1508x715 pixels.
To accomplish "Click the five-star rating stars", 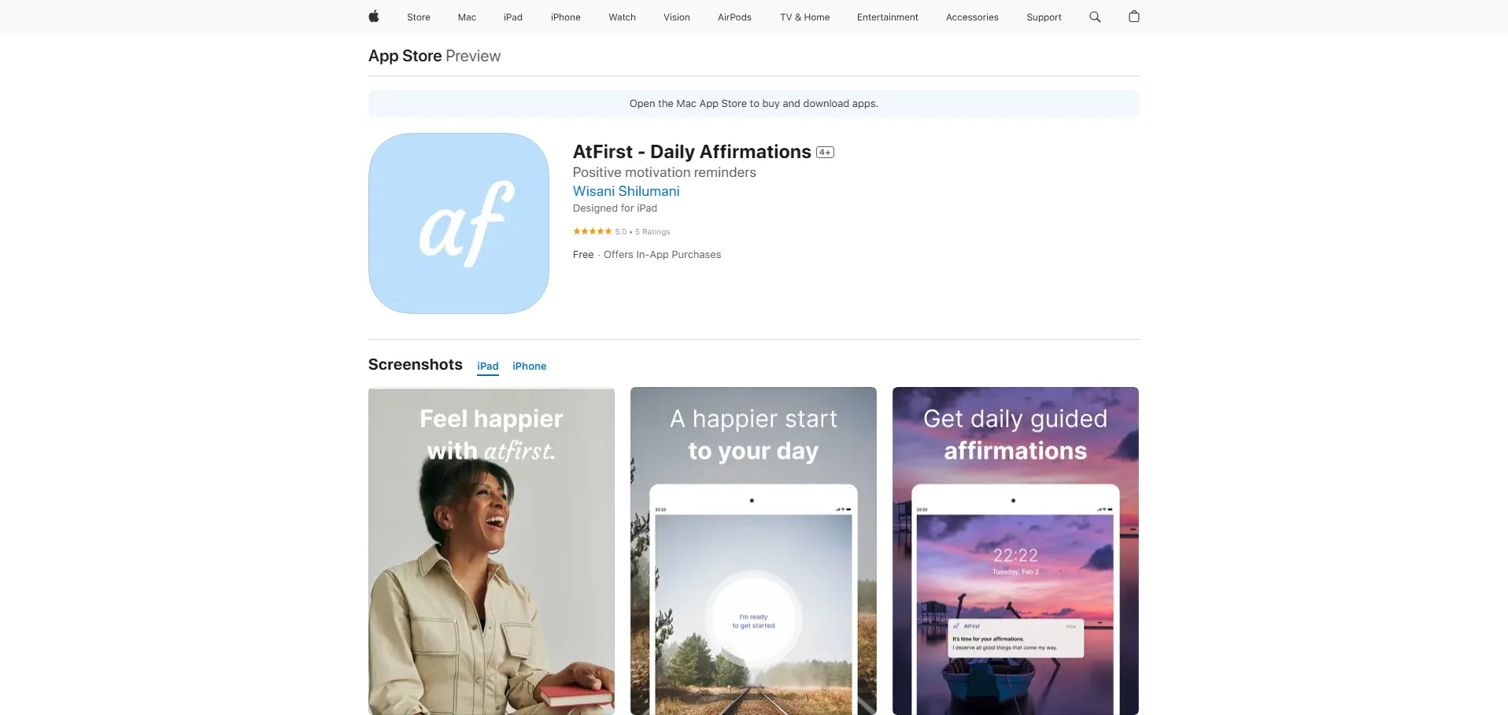I will pyautogui.click(x=592, y=231).
